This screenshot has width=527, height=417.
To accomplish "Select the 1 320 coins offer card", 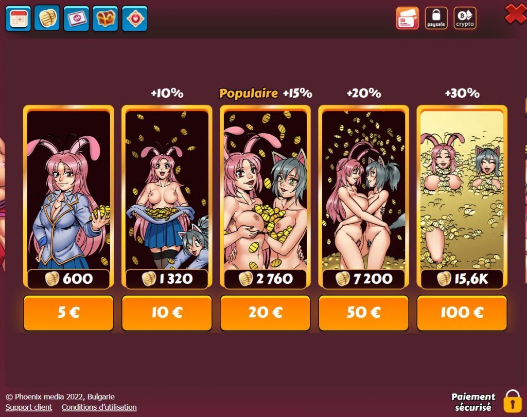I will click(167, 197).
